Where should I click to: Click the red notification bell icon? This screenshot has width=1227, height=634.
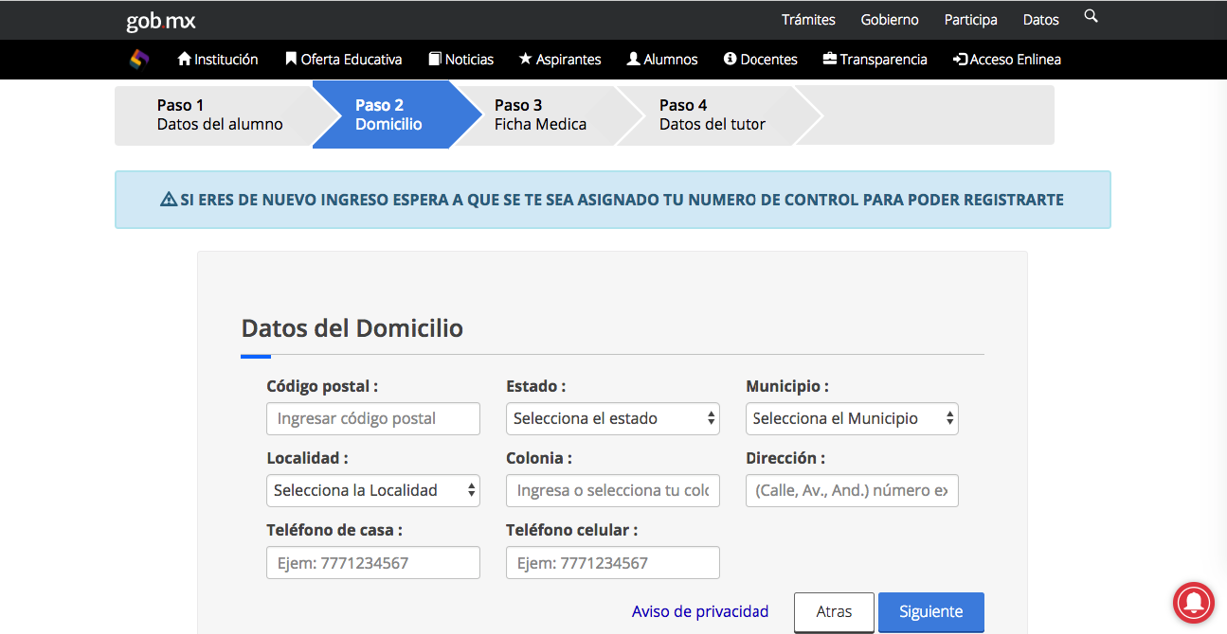1193,602
